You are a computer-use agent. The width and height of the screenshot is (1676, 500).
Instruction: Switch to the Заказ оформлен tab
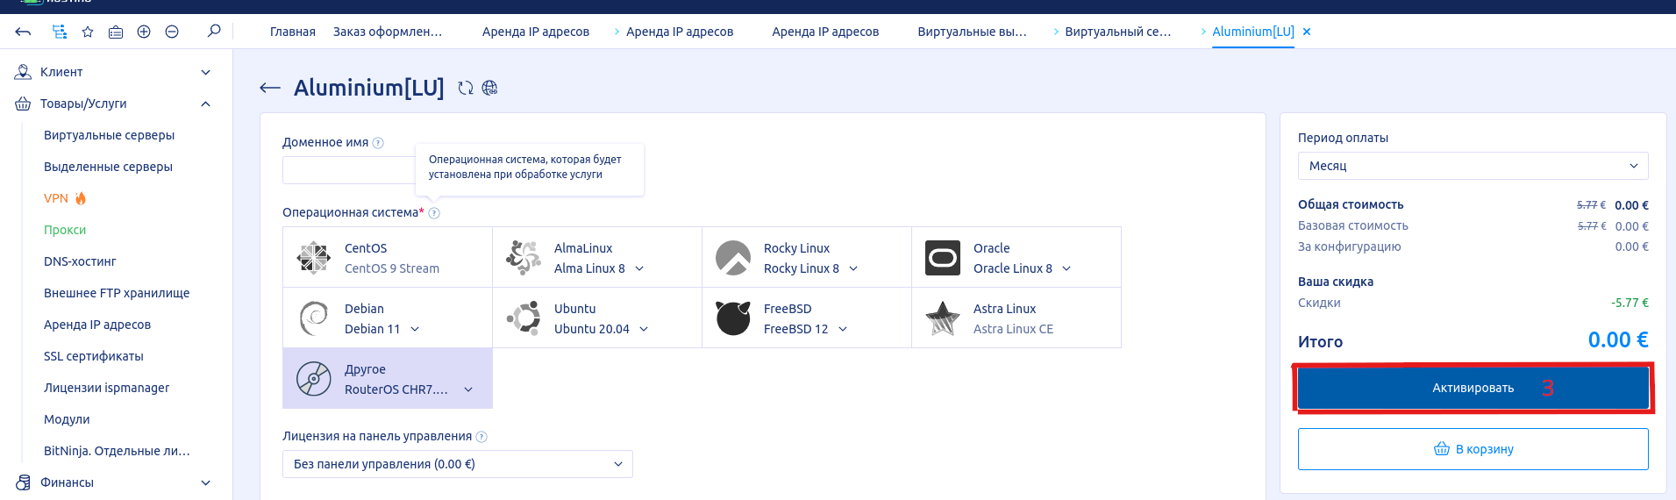click(388, 32)
